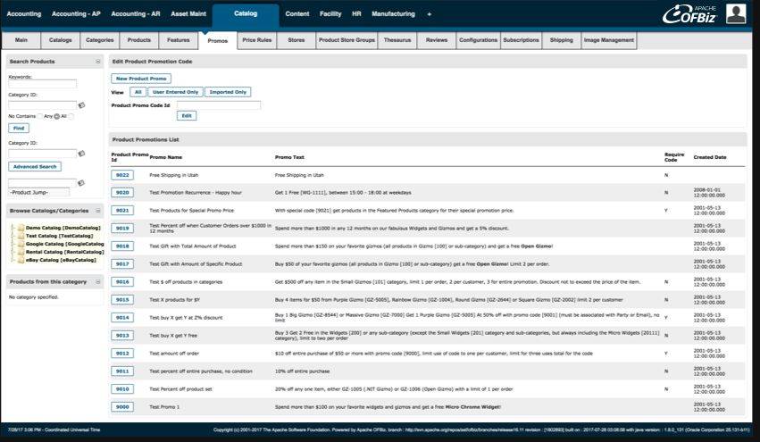Open lookup icon beside first Category ID field
Image resolution: width=760 pixels, height=442 pixels.
[x=81, y=105]
